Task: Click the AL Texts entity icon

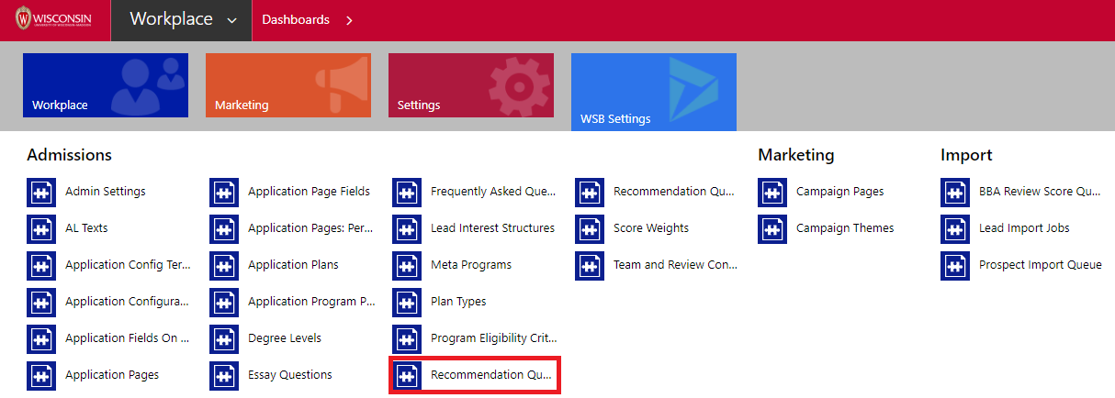Action: point(41,228)
